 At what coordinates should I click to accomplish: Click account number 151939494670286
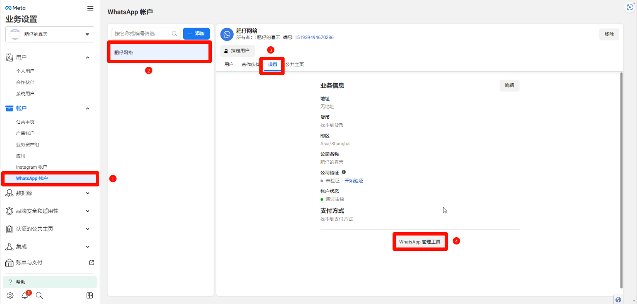point(314,38)
